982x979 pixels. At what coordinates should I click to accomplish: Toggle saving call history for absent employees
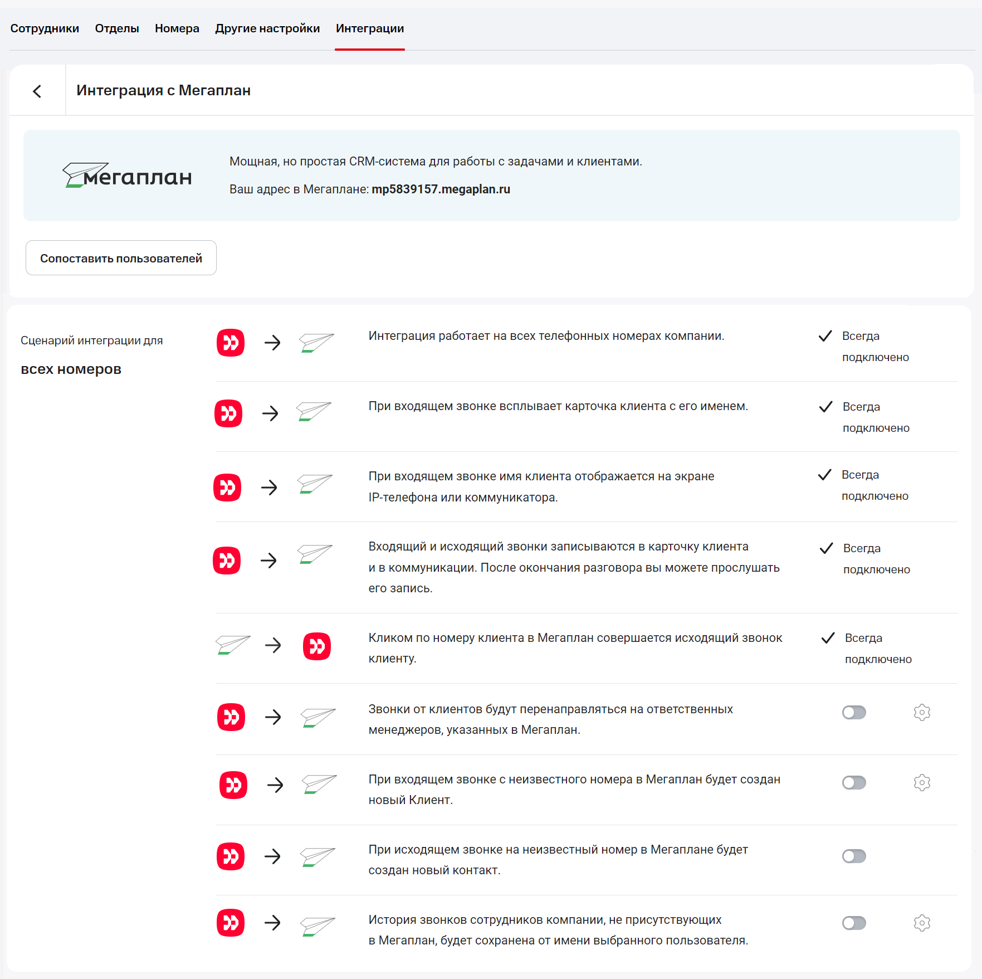(854, 923)
